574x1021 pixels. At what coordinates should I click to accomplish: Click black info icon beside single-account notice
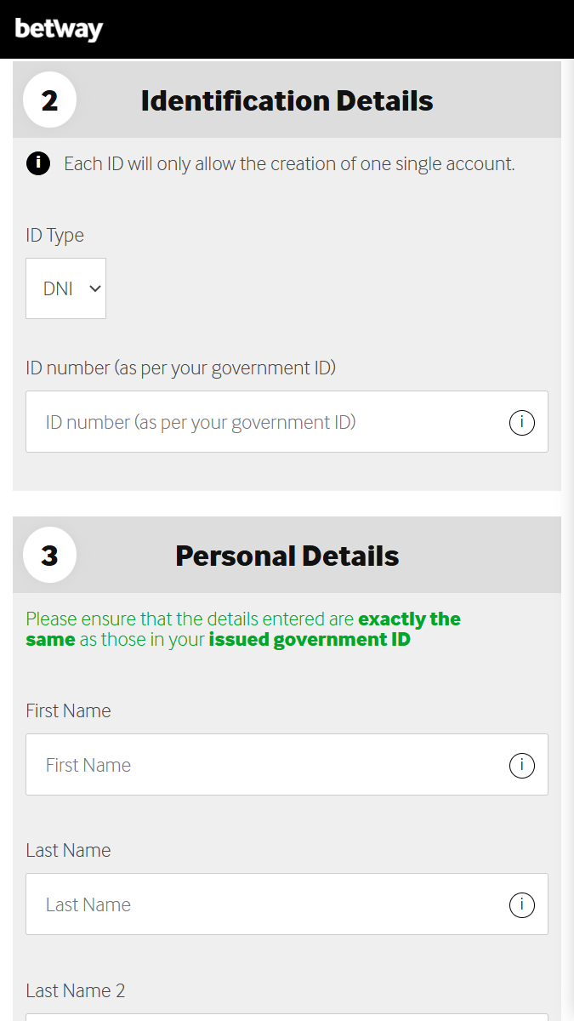[38, 163]
